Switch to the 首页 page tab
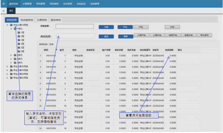Image resolution: width=223 pixels, height=133 pixels. (11, 11)
